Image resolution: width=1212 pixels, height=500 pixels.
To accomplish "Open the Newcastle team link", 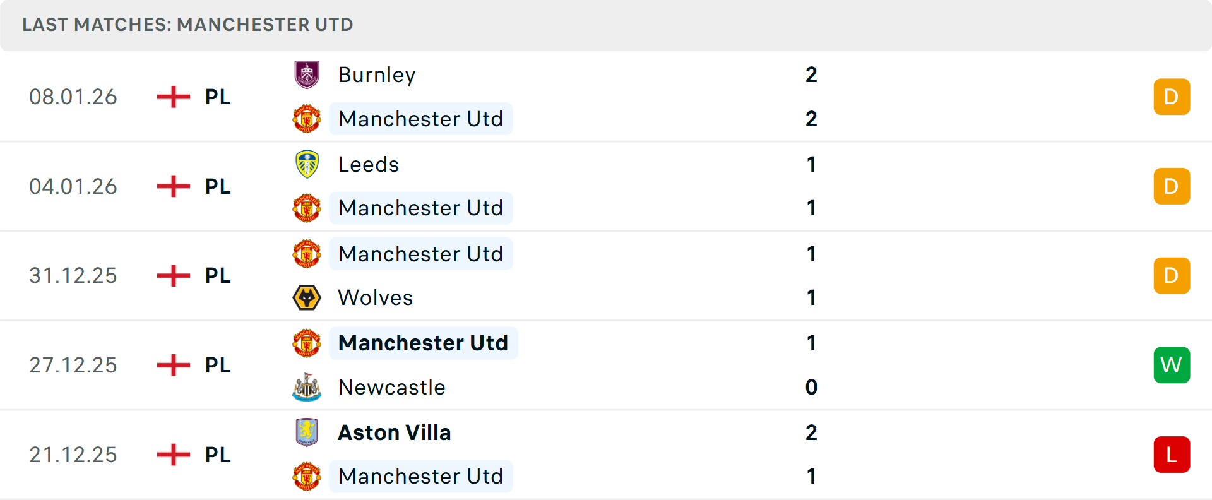I will [391, 387].
